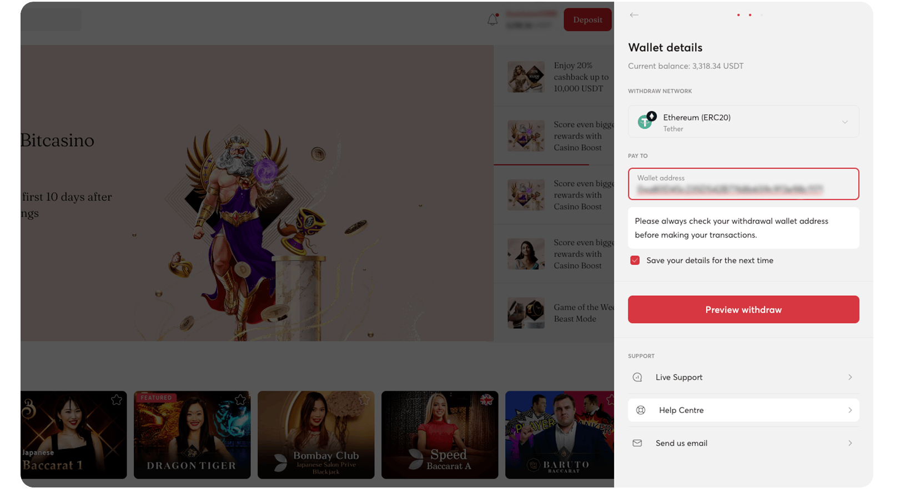
Task: Open Speed Baccarat A game thumbnail
Action: (439, 435)
